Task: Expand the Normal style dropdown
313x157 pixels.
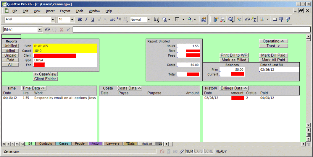Action: click(149, 20)
